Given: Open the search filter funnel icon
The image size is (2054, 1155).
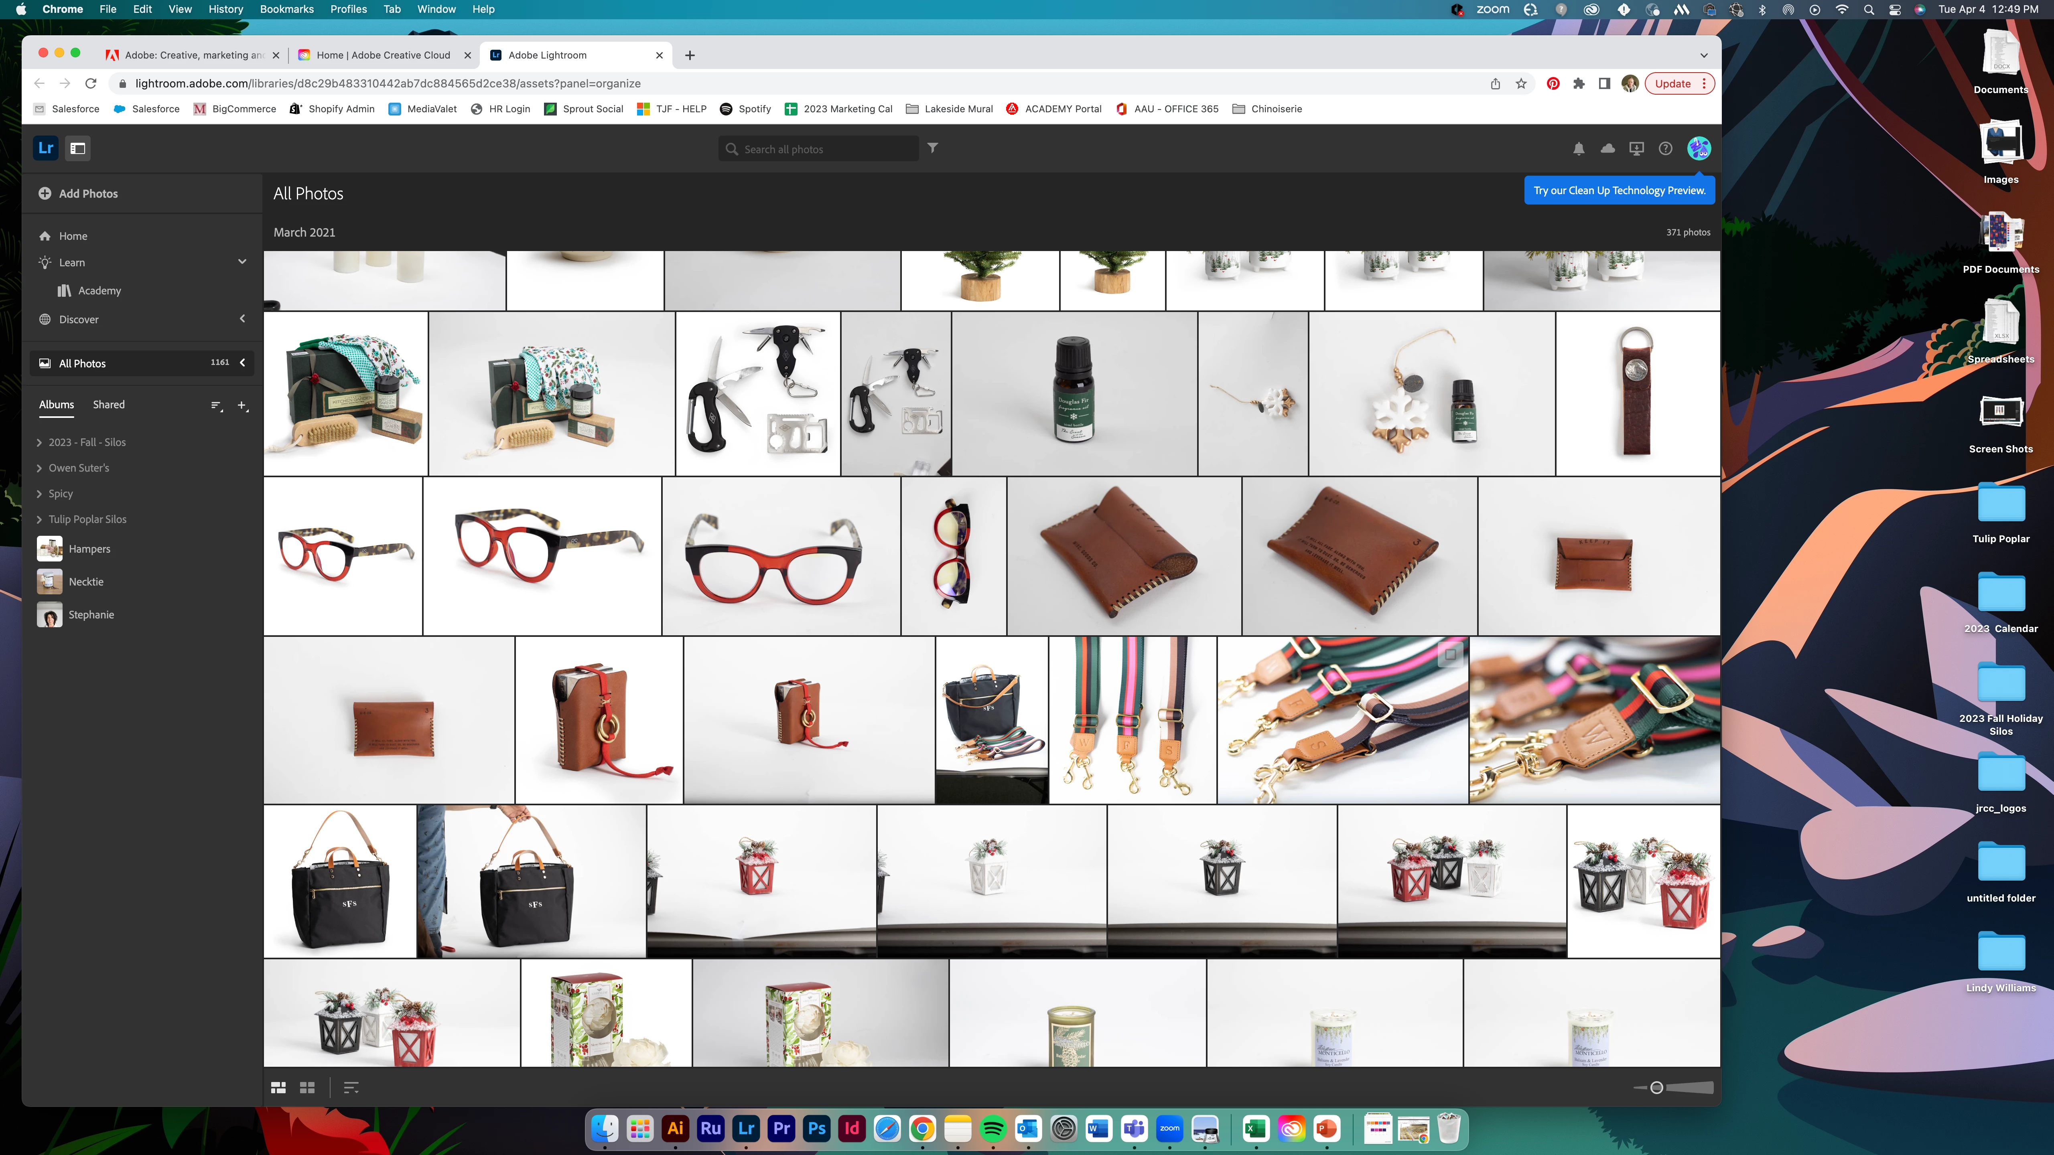Looking at the screenshot, I should click(932, 148).
